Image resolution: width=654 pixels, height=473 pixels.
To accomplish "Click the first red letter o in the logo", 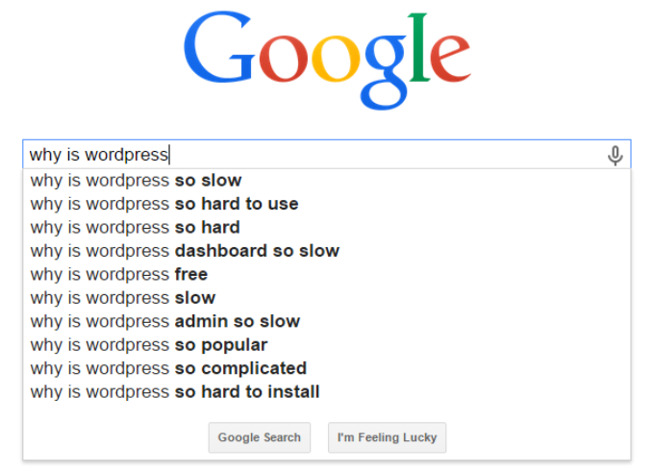I will click(284, 58).
